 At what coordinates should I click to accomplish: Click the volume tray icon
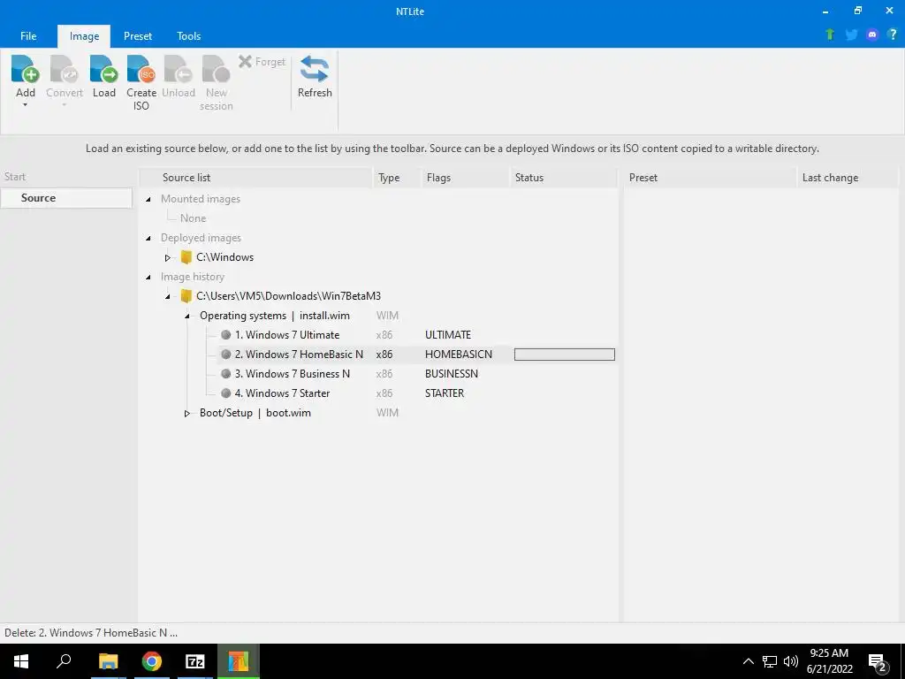tap(791, 661)
